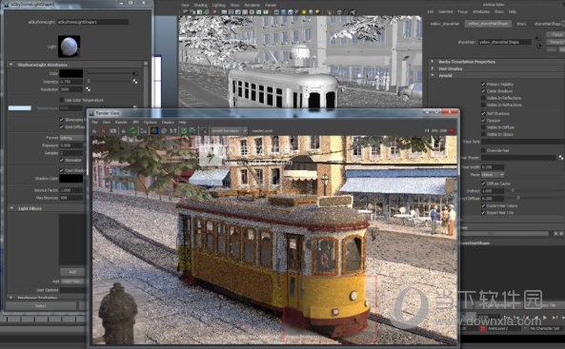Collapse the SkyDomeLight Attributes section

click(11, 65)
